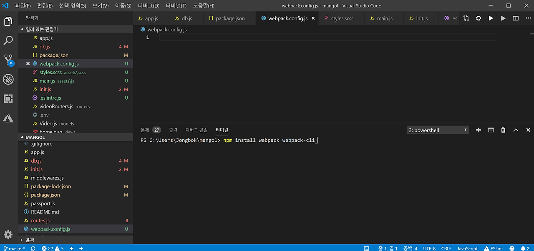Click into editor line 1
The width and height of the screenshot is (534, 251).
click(327, 38)
